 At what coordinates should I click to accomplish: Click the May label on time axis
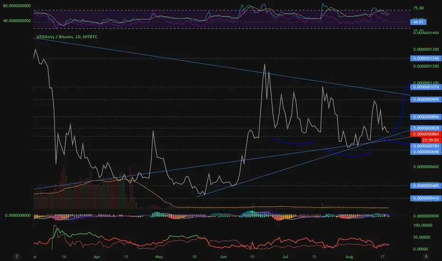(x=159, y=257)
